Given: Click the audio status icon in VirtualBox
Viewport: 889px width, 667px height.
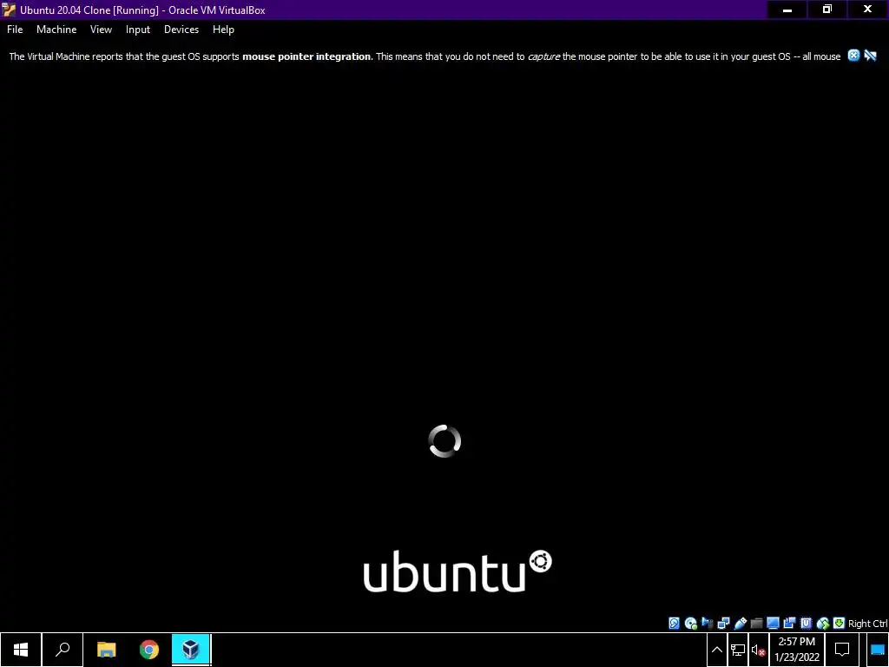Looking at the screenshot, I should pos(707,624).
